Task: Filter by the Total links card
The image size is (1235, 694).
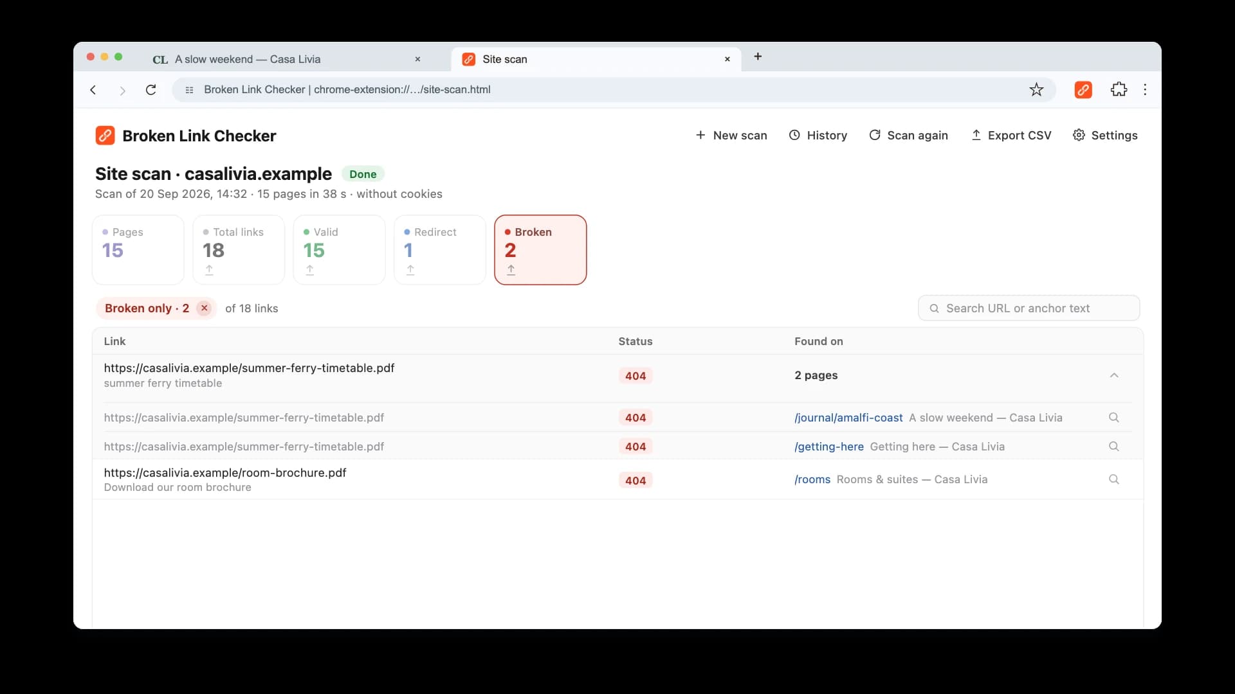Action: pos(239,250)
